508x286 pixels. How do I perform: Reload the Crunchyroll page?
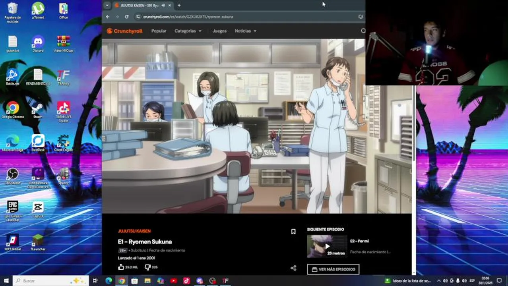click(x=127, y=17)
